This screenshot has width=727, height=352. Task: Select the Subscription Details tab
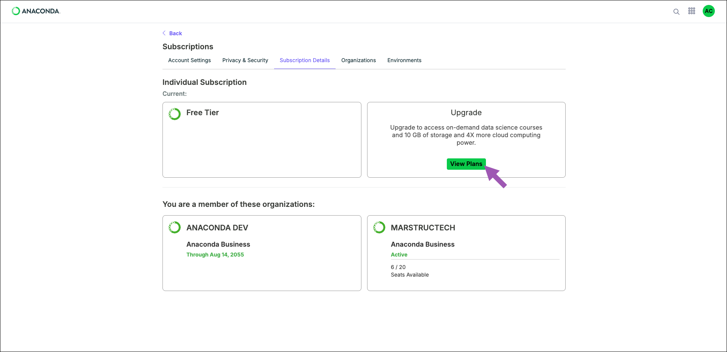(x=304, y=60)
